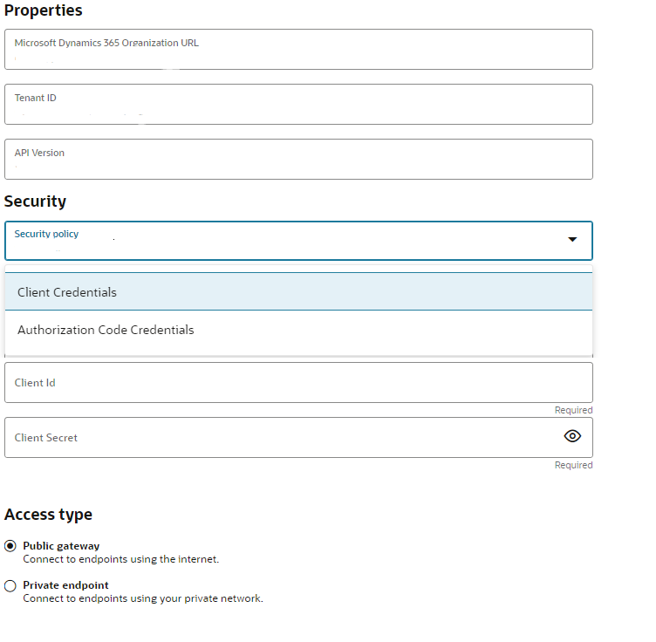Expand the Security policy dropdown arrow

(x=572, y=240)
